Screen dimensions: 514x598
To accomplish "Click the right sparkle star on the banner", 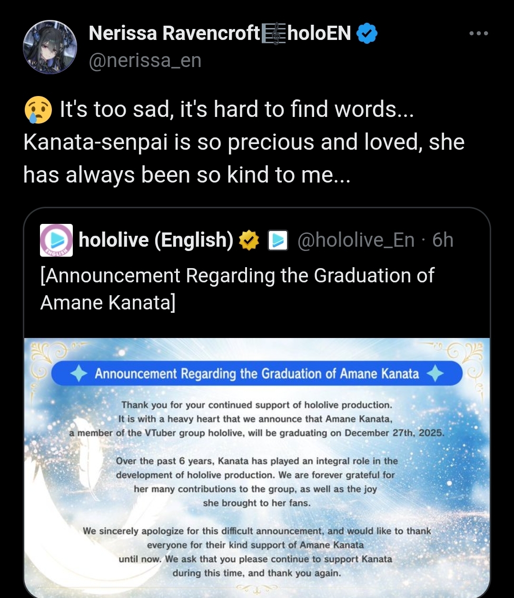I will pos(435,374).
